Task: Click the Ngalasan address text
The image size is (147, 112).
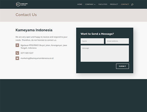Action: click(44, 47)
